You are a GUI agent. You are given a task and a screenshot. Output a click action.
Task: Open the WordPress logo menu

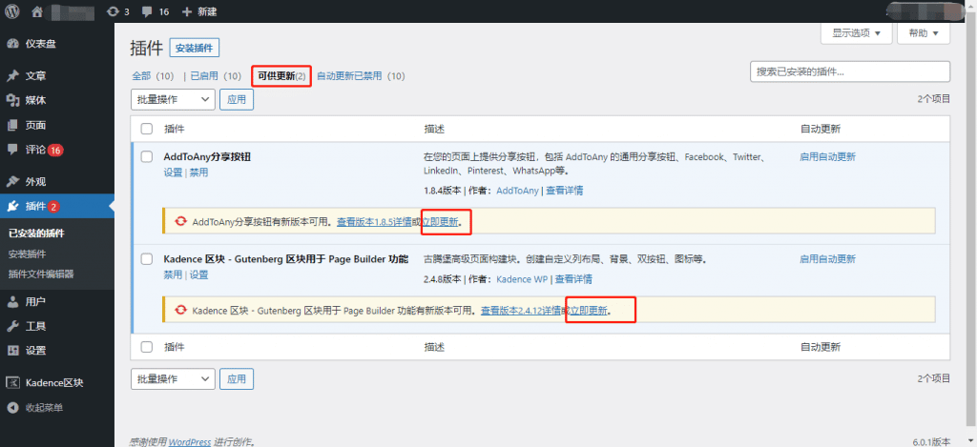point(13,11)
